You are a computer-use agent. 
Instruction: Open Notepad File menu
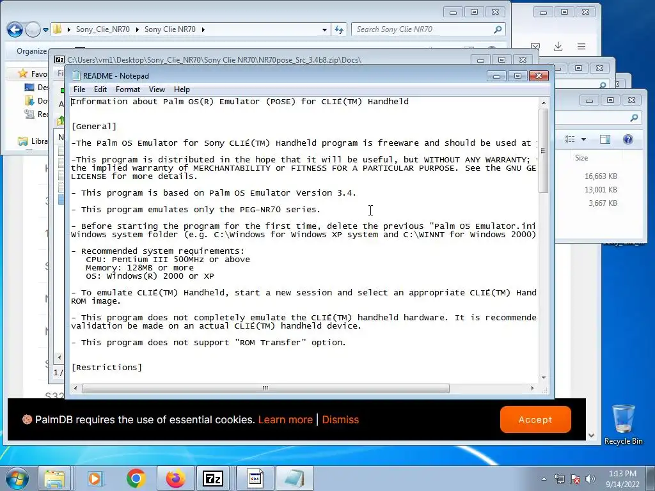pos(79,90)
